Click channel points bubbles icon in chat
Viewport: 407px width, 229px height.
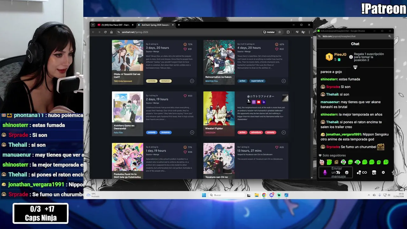[x=359, y=172]
